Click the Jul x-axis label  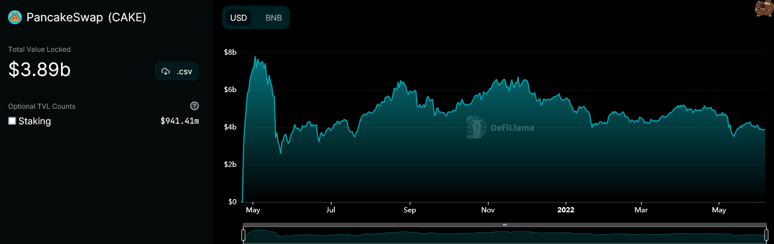click(x=331, y=211)
